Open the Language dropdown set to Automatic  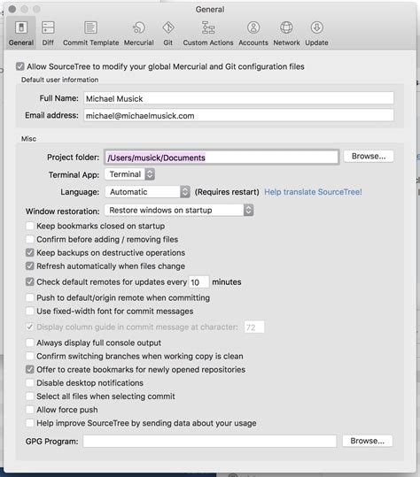pyautogui.click(x=148, y=192)
